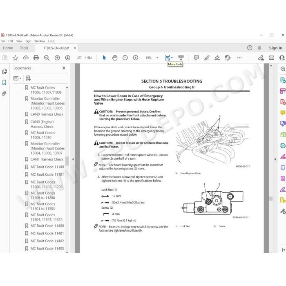Open bookmark CAN0 (Engine) Harness Check
286x286 pixels.
(42, 124)
